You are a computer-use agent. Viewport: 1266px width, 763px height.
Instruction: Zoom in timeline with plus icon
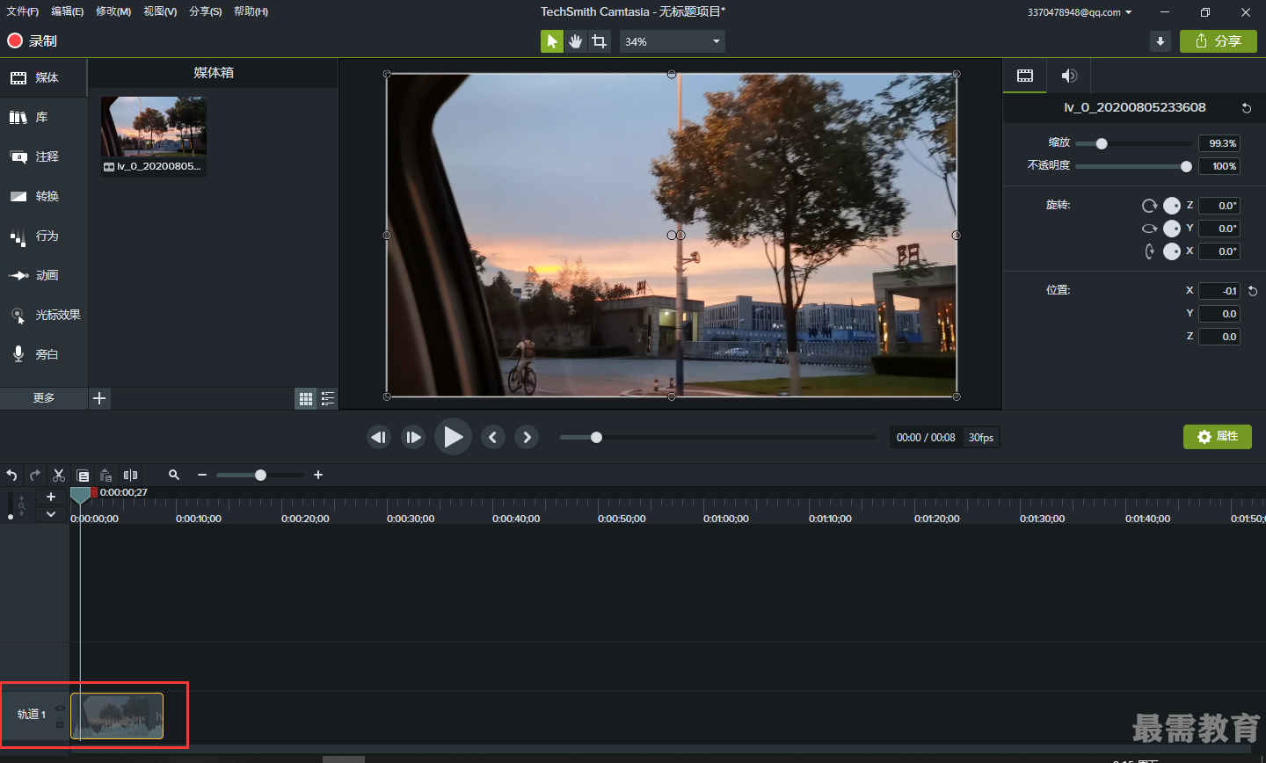pyautogui.click(x=318, y=475)
